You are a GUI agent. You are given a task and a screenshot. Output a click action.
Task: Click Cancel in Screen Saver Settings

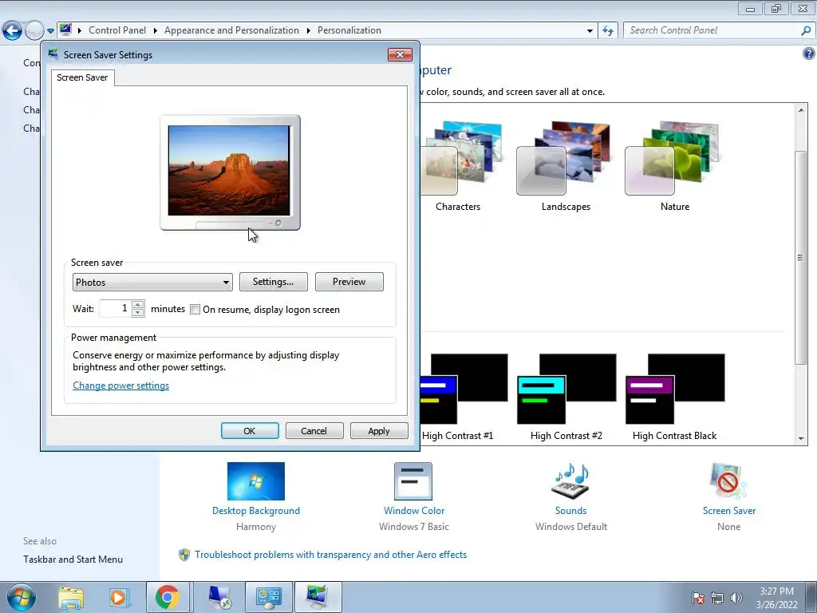click(314, 431)
